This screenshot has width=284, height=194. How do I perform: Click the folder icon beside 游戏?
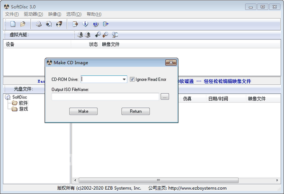[15, 109]
